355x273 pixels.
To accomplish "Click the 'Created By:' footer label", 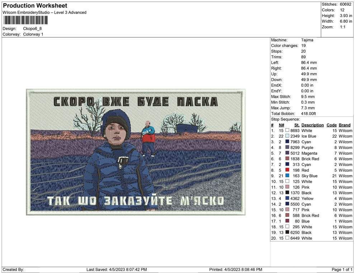I will click(13, 269).
